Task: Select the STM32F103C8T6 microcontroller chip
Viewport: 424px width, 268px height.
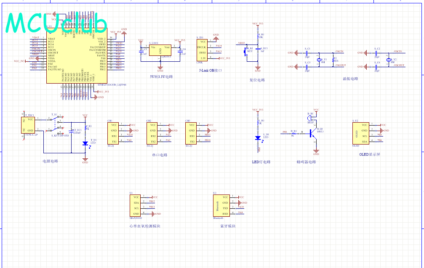Action: pos(77,55)
